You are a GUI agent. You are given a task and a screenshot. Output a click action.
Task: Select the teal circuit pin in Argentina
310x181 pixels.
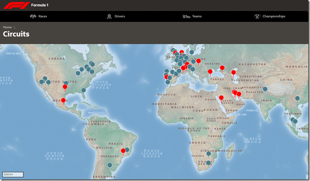tap(110, 165)
